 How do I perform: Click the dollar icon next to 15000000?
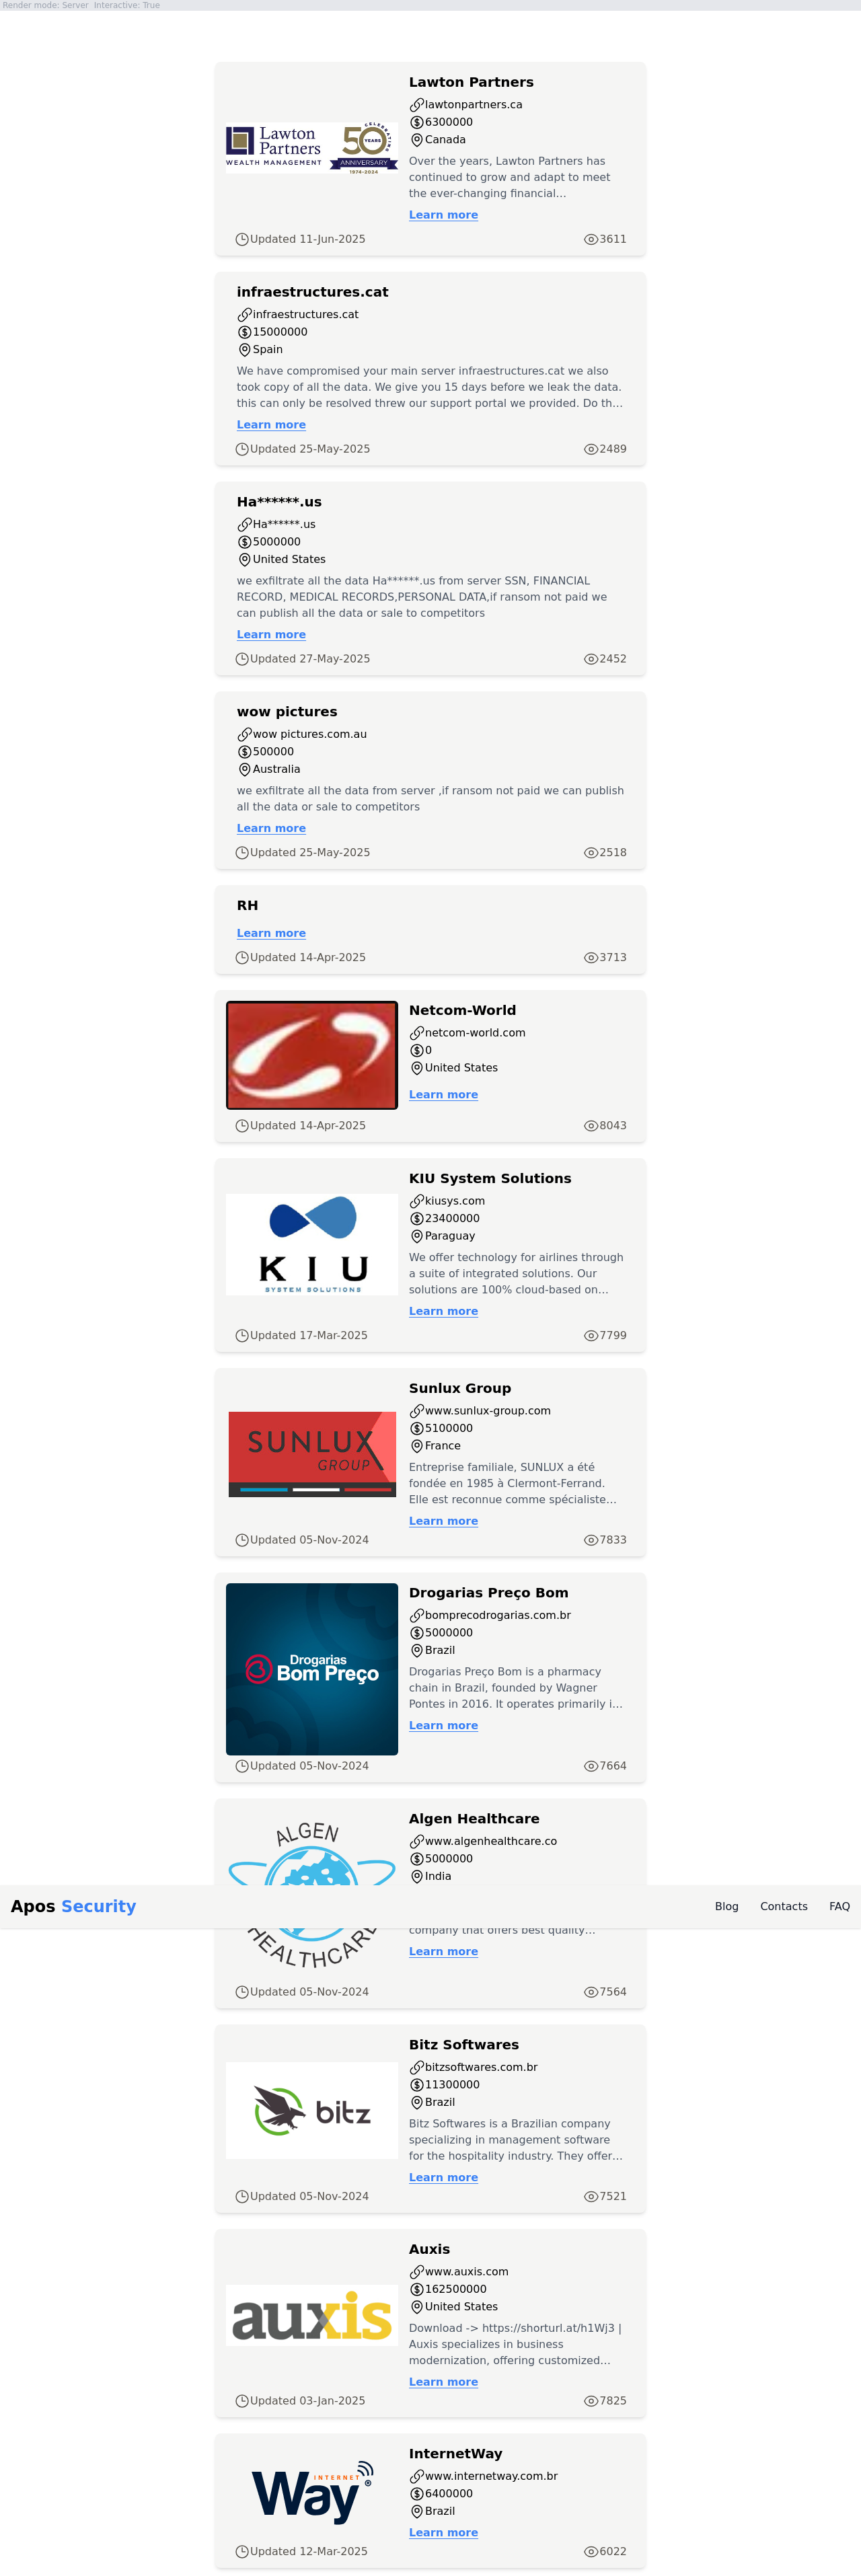click(244, 332)
